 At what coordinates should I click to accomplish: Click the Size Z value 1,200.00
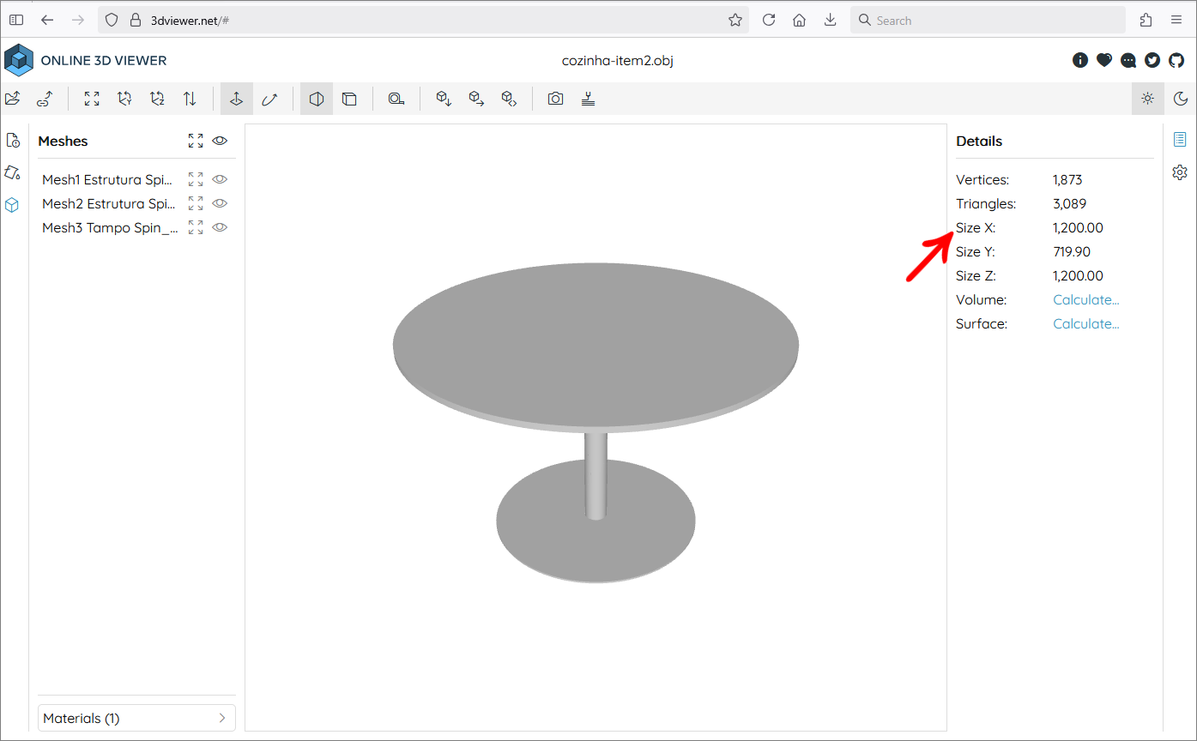click(x=1078, y=276)
